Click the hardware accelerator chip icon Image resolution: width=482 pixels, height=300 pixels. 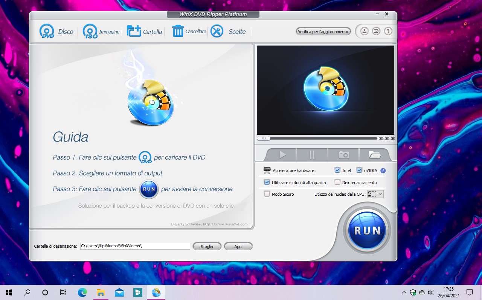pos(267,170)
